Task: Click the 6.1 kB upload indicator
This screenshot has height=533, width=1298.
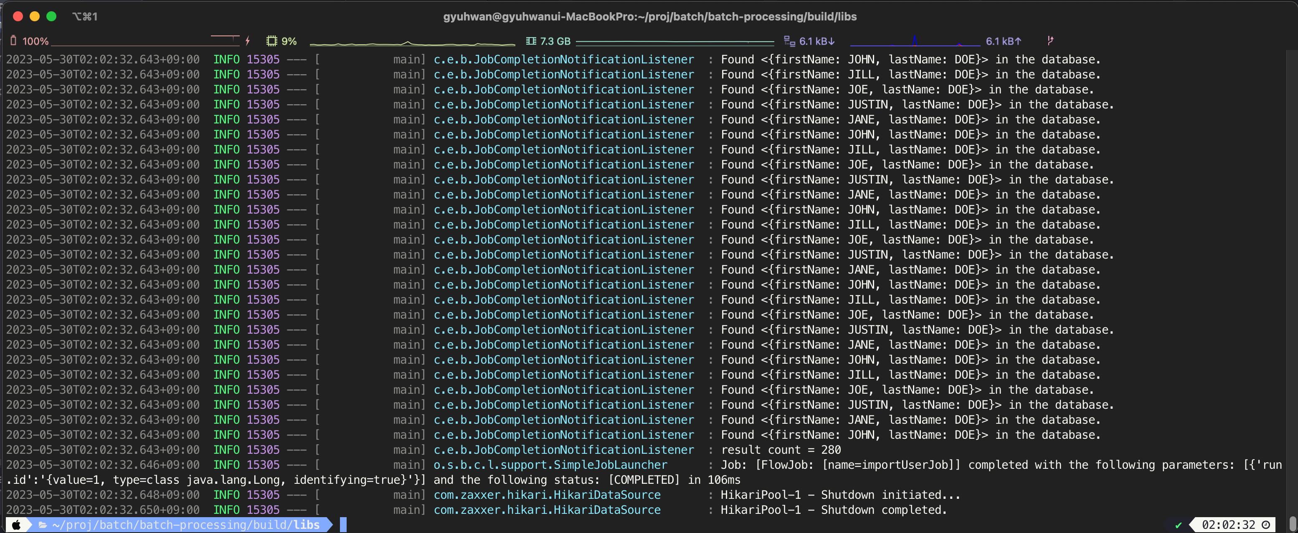Action: (x=1003, y=41)
